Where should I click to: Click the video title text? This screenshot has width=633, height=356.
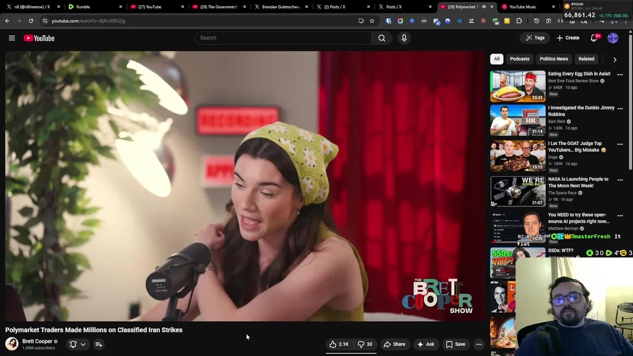point(94,330)
